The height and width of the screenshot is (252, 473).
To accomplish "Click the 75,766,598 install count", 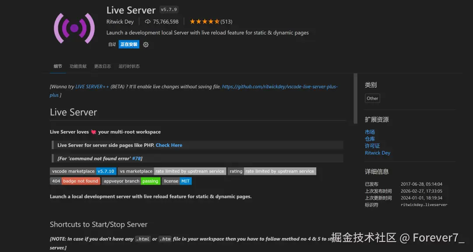I will tap(166, 22).
